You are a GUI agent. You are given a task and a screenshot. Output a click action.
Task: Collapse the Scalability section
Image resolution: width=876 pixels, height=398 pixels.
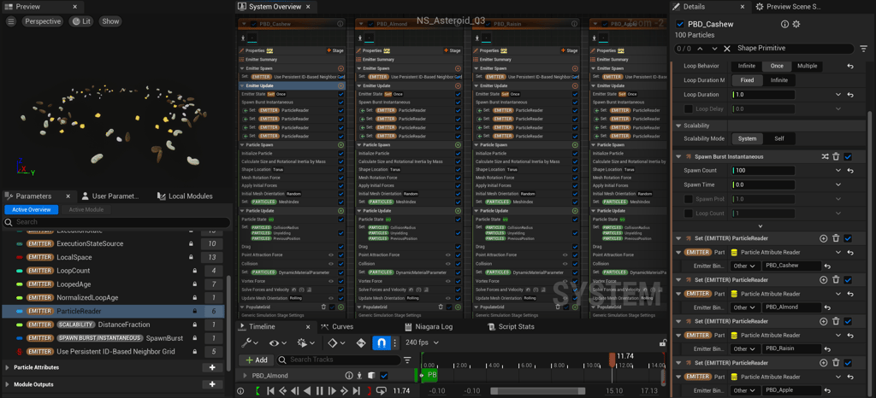coord(678,126)
